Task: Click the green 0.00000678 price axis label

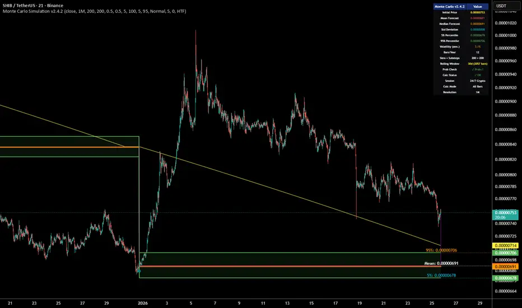Action: 505,278
